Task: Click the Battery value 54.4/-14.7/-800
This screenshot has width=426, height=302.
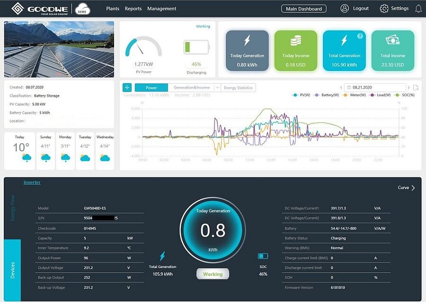Action: pyautogui.click(x=344, y=228)
